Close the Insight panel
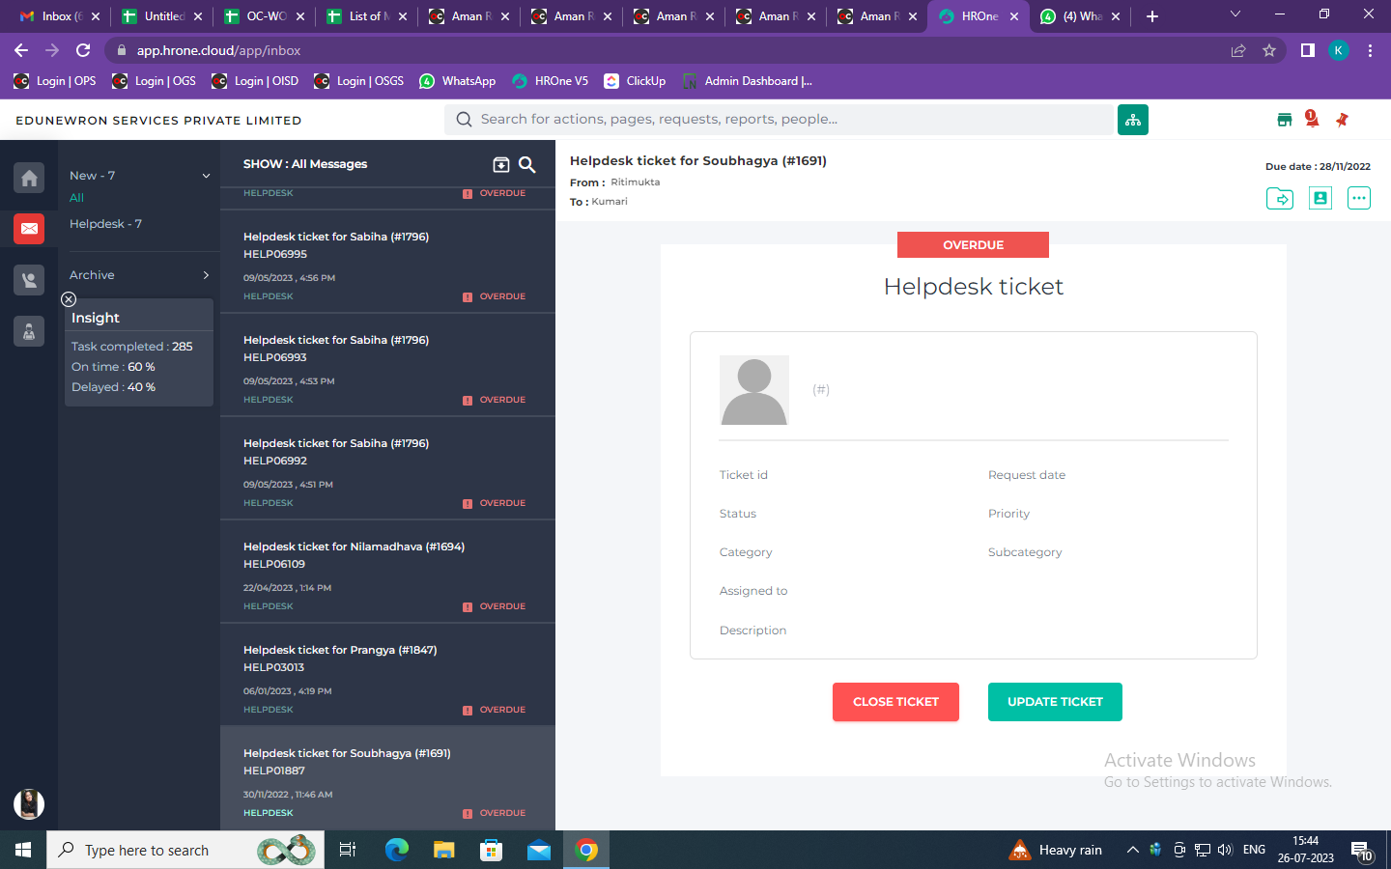Image resolution: width=1391 pixels, height=869 pixels. click(x=69, y=299)
